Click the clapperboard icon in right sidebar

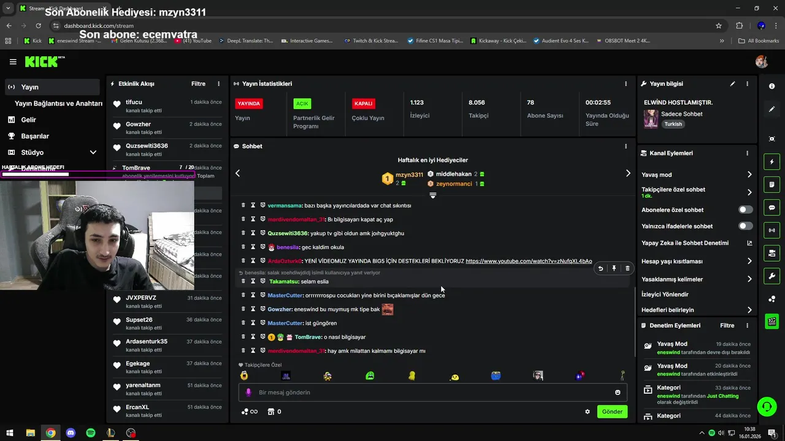click(x=772, y=321)
